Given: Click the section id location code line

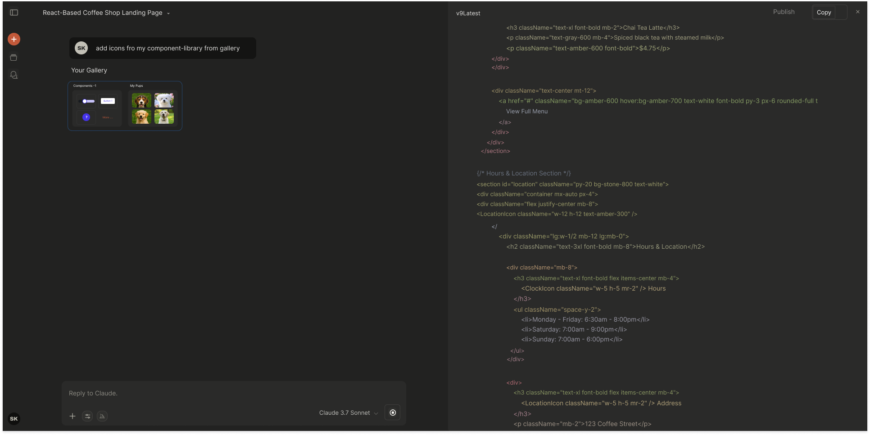Looking at the screenshot, I should coord(573,184).
